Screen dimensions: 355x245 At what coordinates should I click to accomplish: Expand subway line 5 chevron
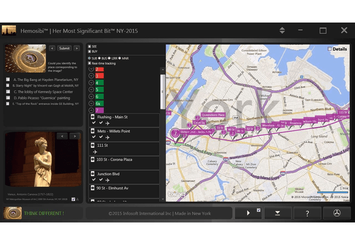point(91,90)
